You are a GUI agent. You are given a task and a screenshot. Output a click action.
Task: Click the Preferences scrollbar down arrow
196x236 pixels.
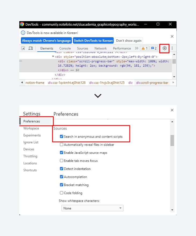coord(172,210)
